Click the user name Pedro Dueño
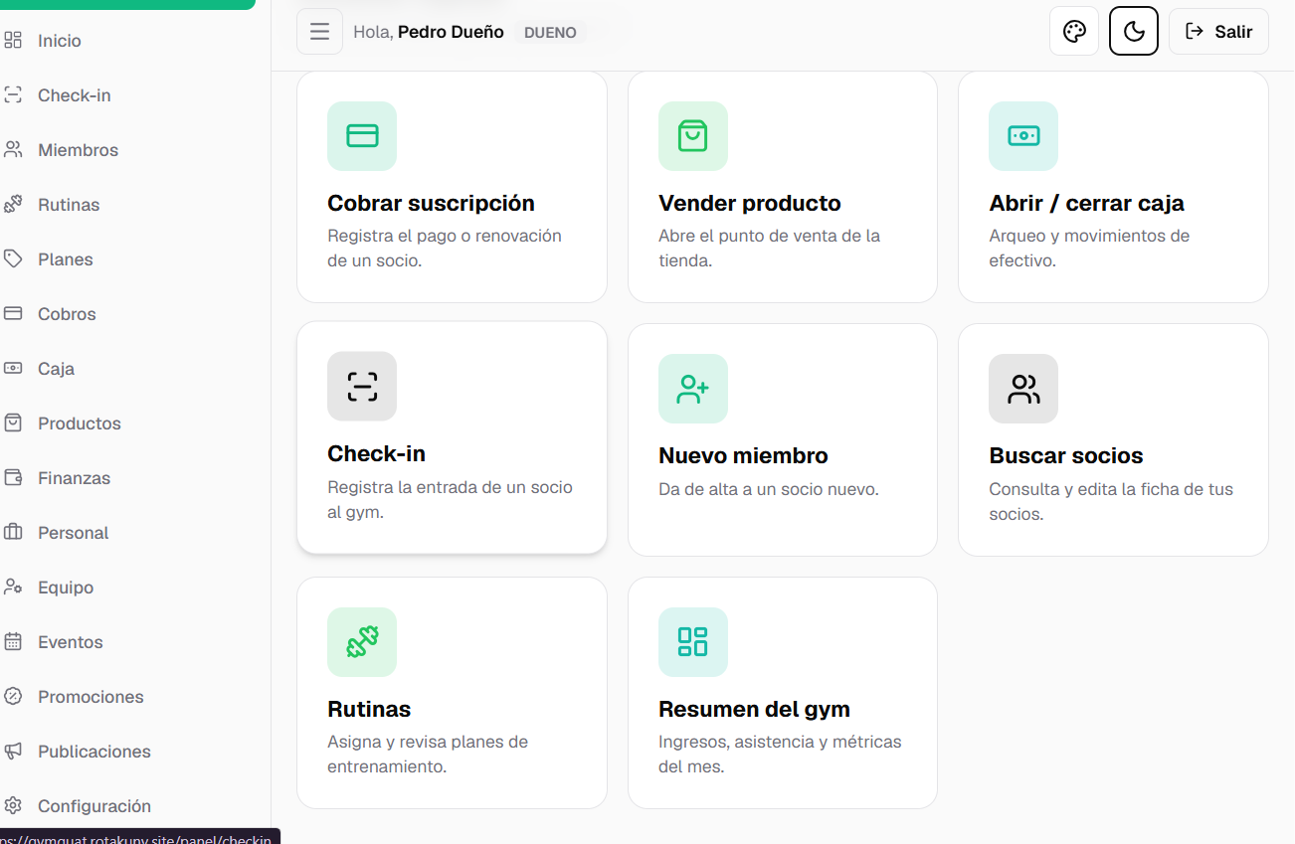The image size is (1295, 844). [x=451, y=32]
